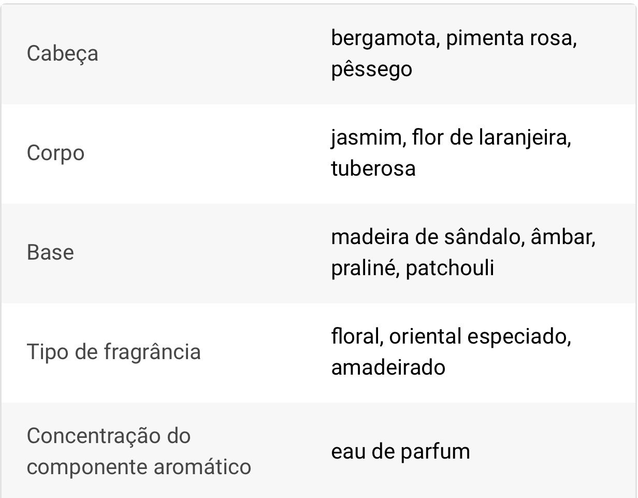Select the word âmbar
The height and width of the screenshot is (498, 638).
561,237
